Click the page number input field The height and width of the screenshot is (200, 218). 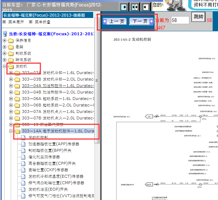coord(180,20)
